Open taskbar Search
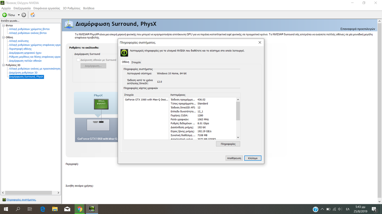Image resolution: width=382 pixels, height=214 pixels. tap(18, 209)
